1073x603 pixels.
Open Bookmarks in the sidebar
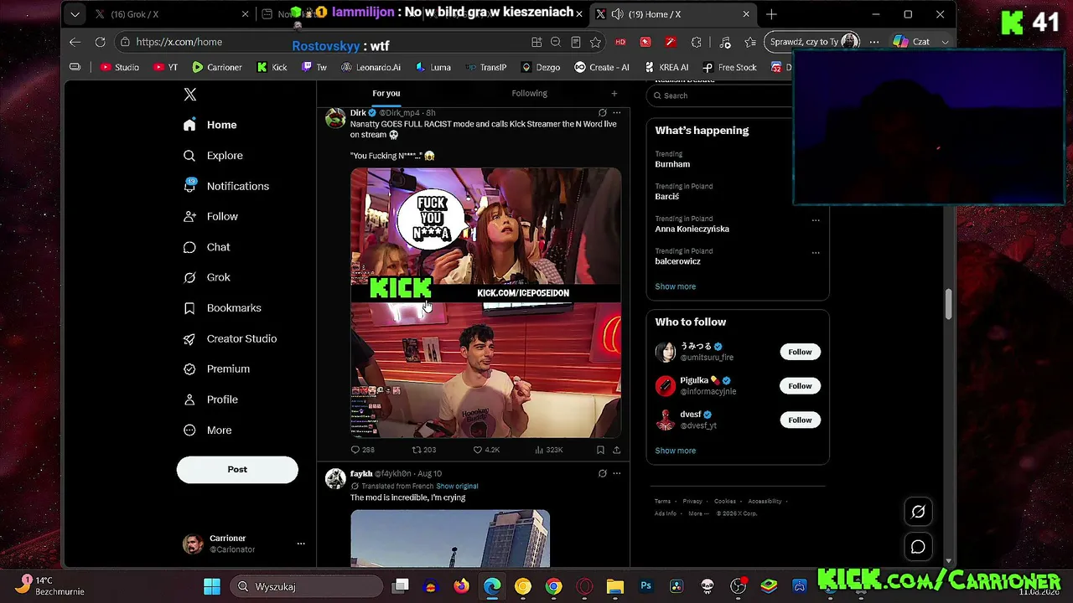[x=222, y=308]
